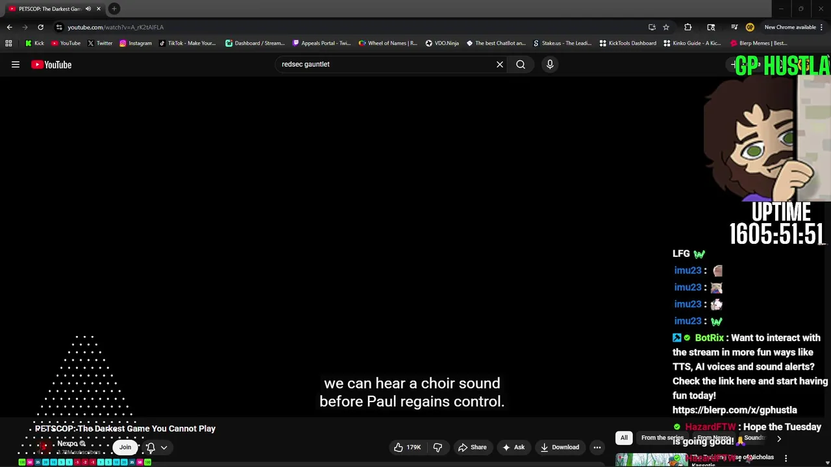Viewport: 831px width, 467px height.
Task: Open the YouTube bookmark
Action: (x=66, y=43)
